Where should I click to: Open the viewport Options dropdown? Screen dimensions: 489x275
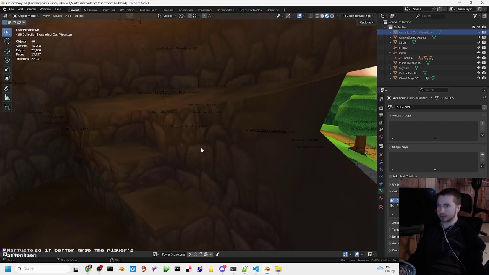pyautogui.click(x=367, y=23)
